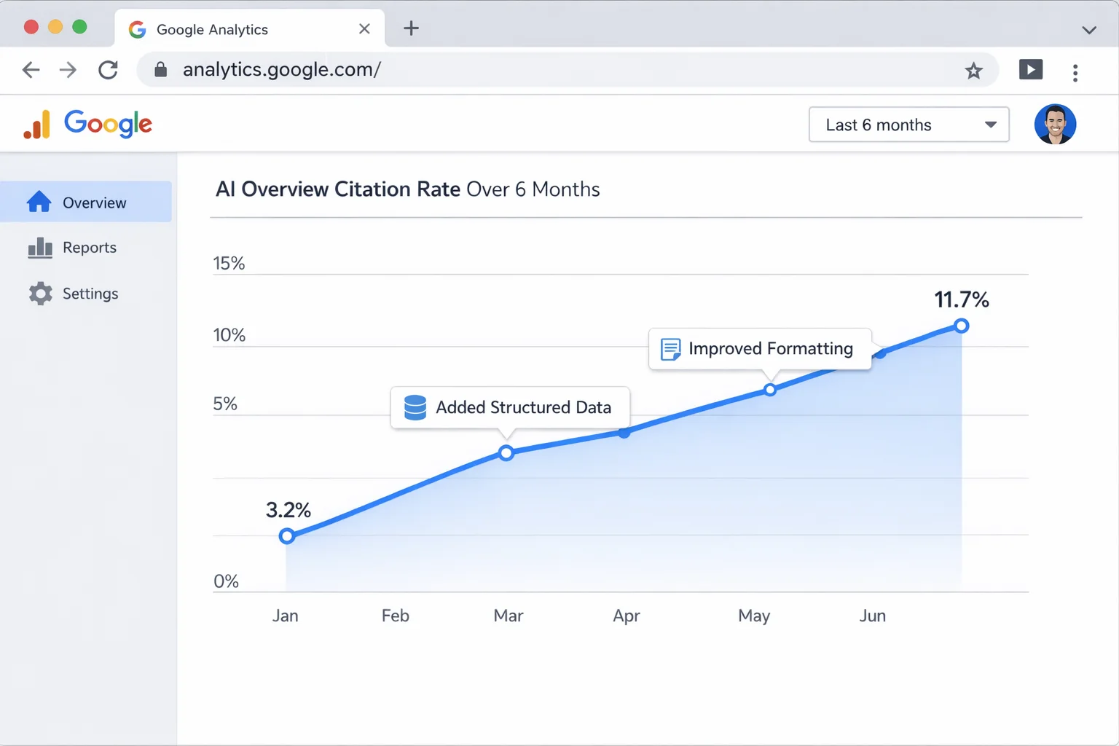Select the Overview sidebar item

point(93,202)
